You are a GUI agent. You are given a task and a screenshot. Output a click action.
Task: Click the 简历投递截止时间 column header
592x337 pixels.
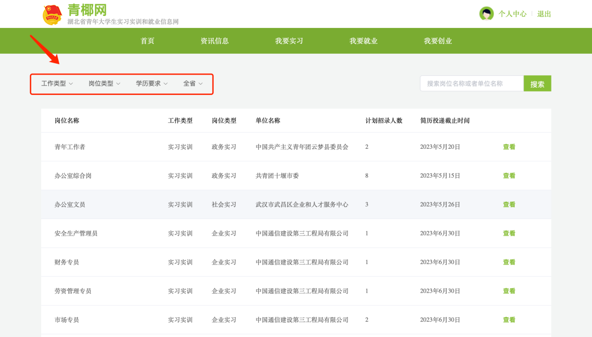(445, 121)
